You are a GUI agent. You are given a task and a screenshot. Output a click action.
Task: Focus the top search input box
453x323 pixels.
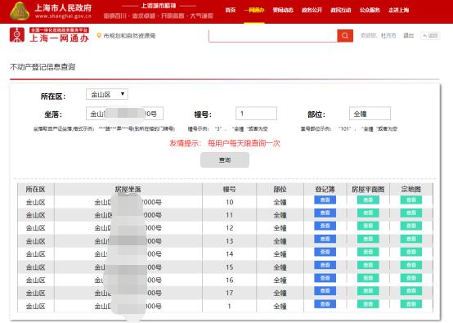273,35
